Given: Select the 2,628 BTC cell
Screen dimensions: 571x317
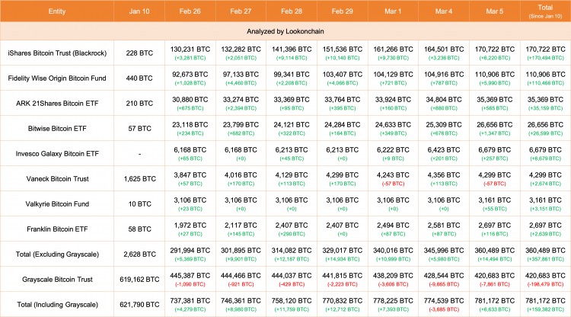Looking at the screenshot, I should (139, 254).
